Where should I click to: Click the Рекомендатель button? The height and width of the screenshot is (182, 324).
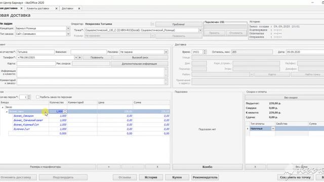coord(205,177)
